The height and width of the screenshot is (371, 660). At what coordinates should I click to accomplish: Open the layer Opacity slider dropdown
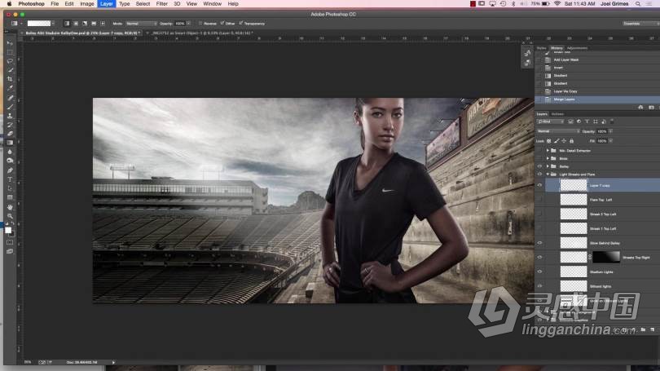pos(611,131)
